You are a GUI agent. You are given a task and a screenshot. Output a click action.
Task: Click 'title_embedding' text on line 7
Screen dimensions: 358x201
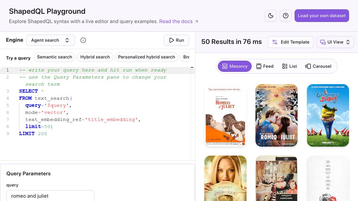tap(112, 119)
